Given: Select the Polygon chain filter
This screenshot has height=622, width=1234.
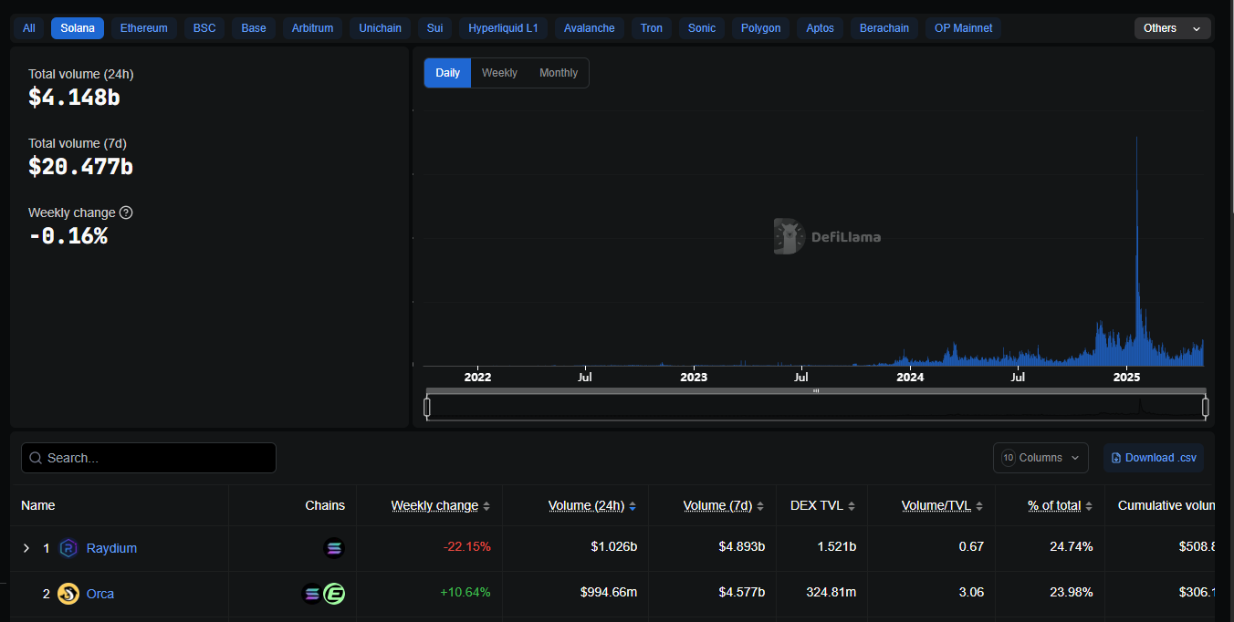Looking at the screenshot, I should (760, 28).
